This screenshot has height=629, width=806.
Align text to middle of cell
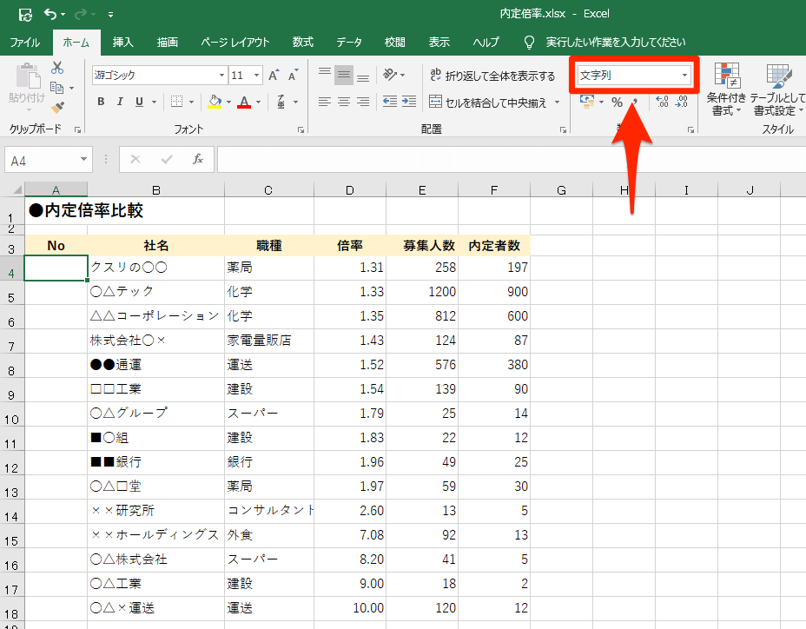(344, 75)
